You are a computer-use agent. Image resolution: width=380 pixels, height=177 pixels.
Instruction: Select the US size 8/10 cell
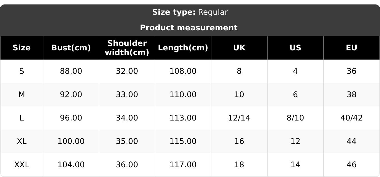click(295, 118)
